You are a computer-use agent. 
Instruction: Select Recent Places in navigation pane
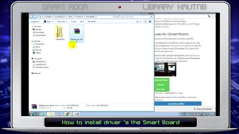39,35
